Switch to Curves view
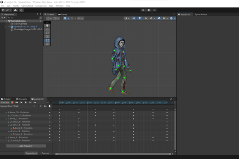The height and width of the screenshot is (159, 239). click(45, 153)
